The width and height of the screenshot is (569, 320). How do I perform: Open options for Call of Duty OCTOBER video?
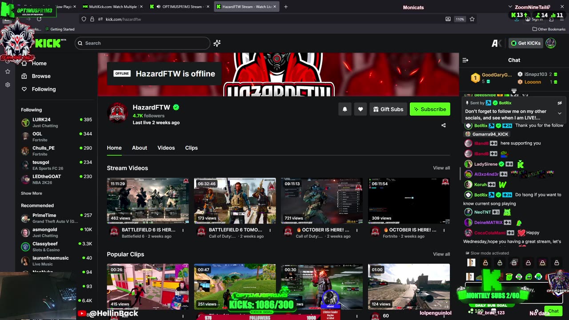click(x=357, y=230)
